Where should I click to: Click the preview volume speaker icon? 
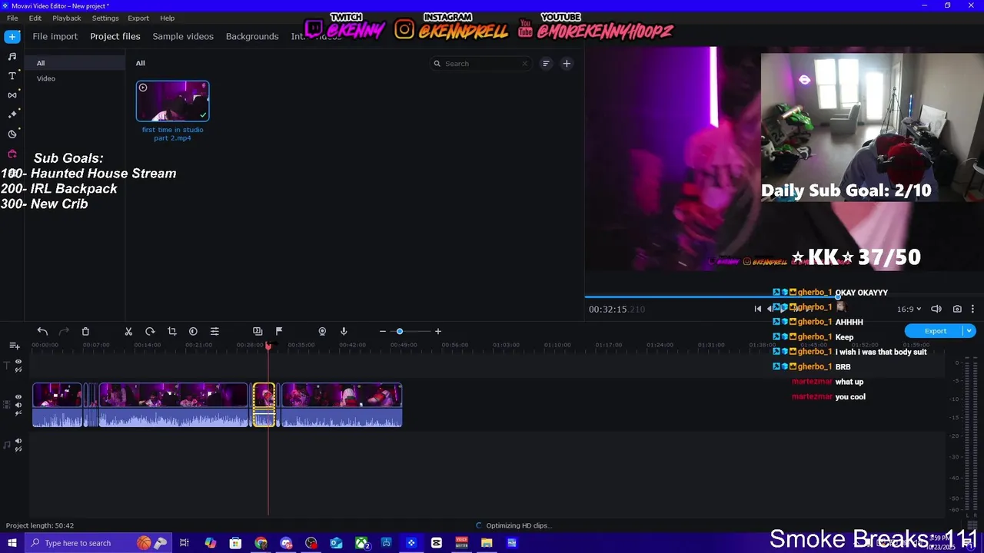(x=936, y=309)
